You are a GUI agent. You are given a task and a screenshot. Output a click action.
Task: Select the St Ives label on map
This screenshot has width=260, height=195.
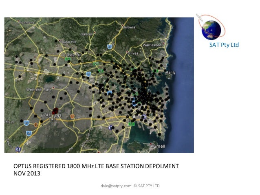(x=133, y=53)
